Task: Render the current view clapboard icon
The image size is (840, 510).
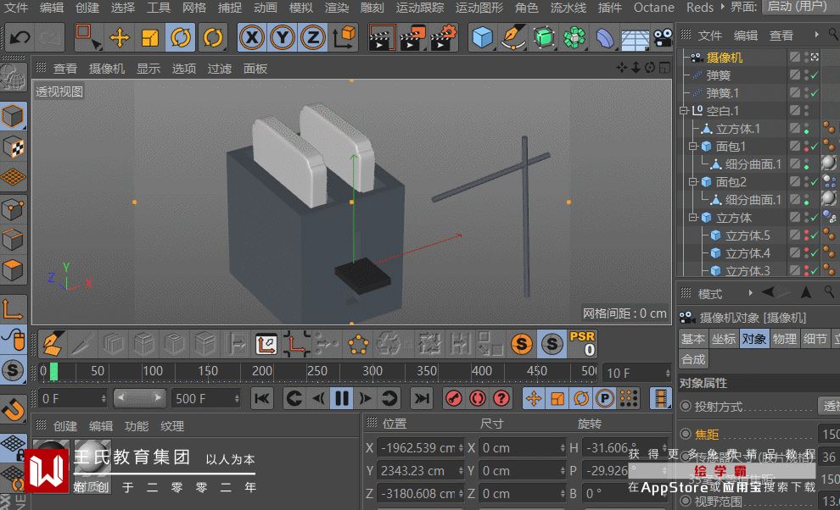Action: click(x=382, y=37)
